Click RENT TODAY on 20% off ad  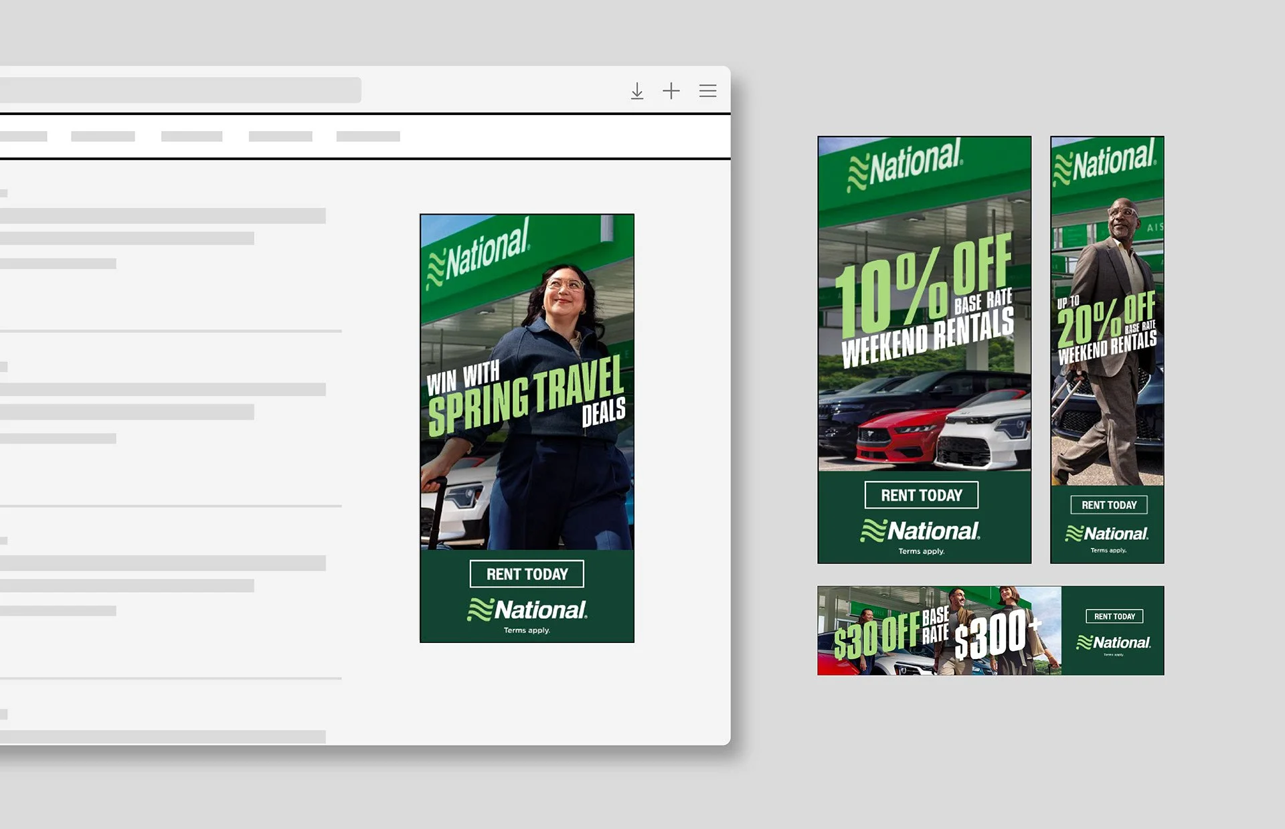[1108, 505]
